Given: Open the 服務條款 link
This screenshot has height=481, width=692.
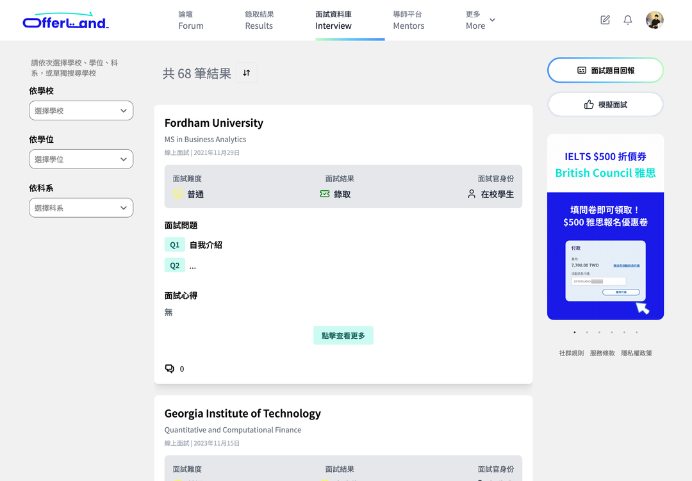Looking at the screenshot, I should coord(602,353).
